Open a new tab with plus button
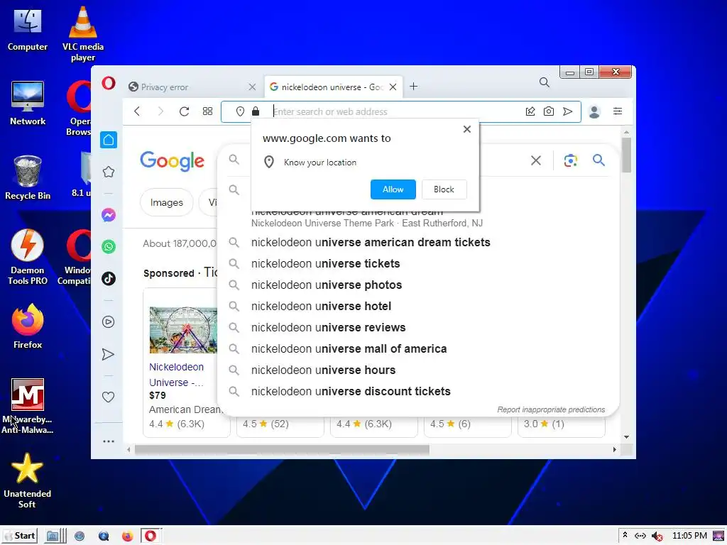The width and height of the screenshot is (727, 545). click(x=414, y=87)
